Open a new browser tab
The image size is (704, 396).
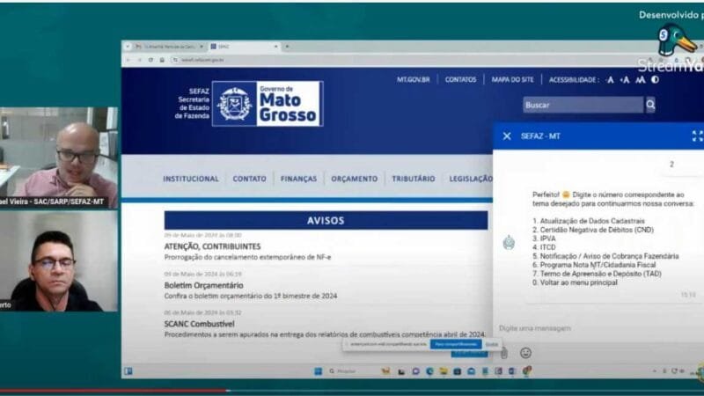click(x=288, y=47)
